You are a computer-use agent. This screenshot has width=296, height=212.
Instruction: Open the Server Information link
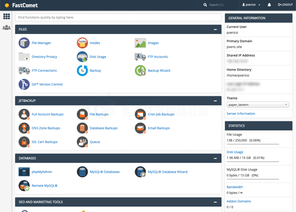(x=240, y=114)
